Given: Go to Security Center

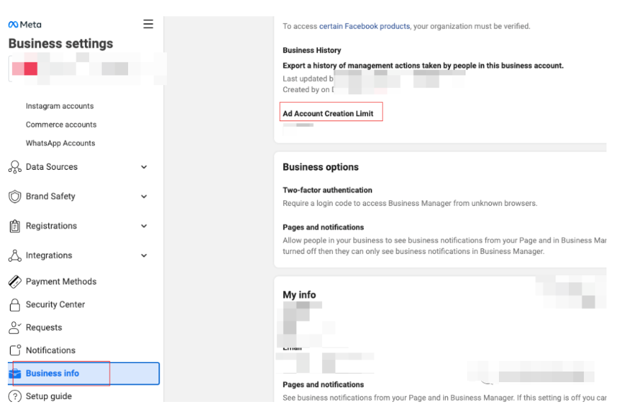Looking at the screenshot, I should pos(55,305).
